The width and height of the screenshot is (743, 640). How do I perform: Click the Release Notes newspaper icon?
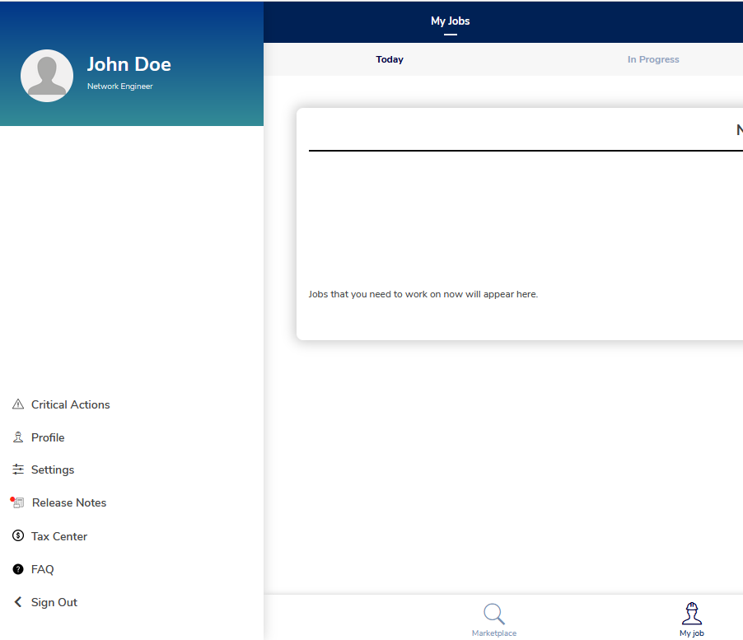coord(17,502)
